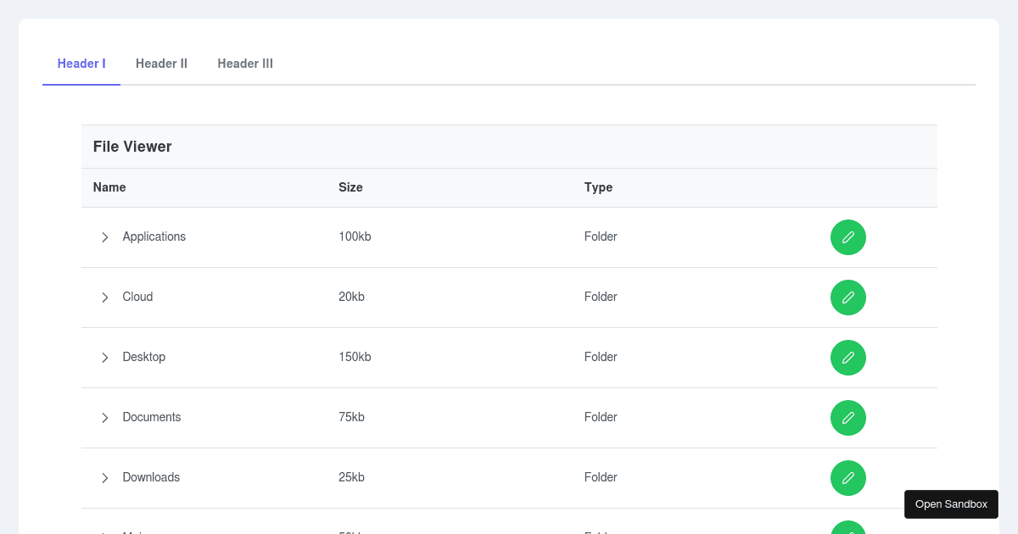Expand the Downloads folder chevron

pos(105,478)
